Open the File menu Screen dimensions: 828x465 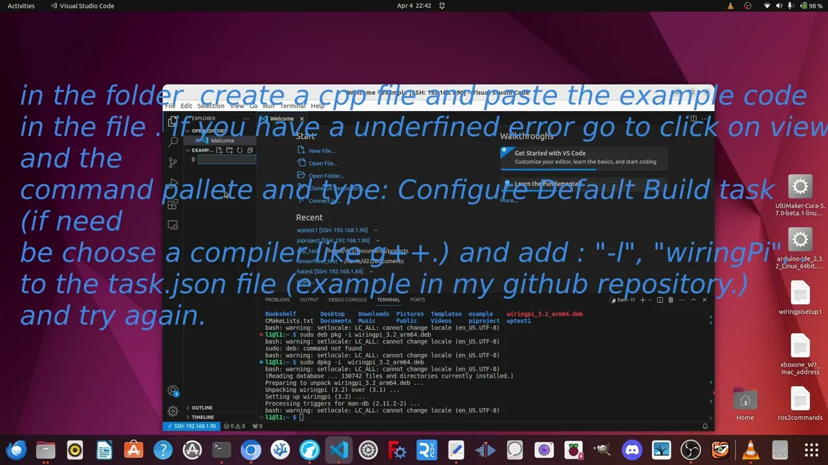click(170, 106)
